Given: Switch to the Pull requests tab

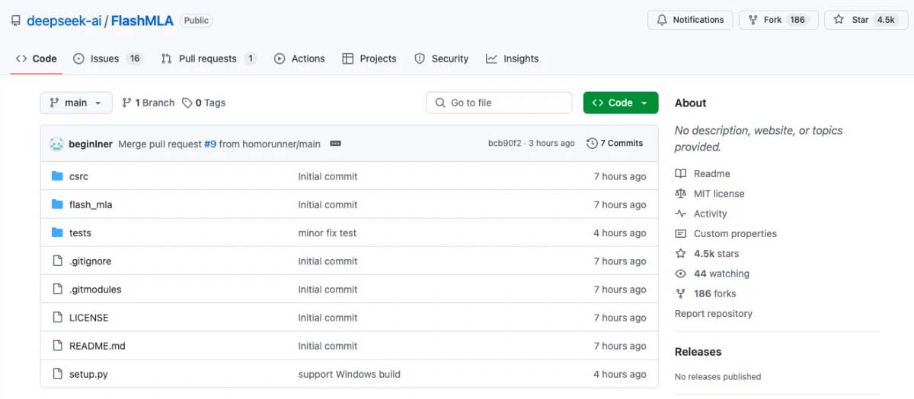Looking at the screenshot, I should 207,59.
